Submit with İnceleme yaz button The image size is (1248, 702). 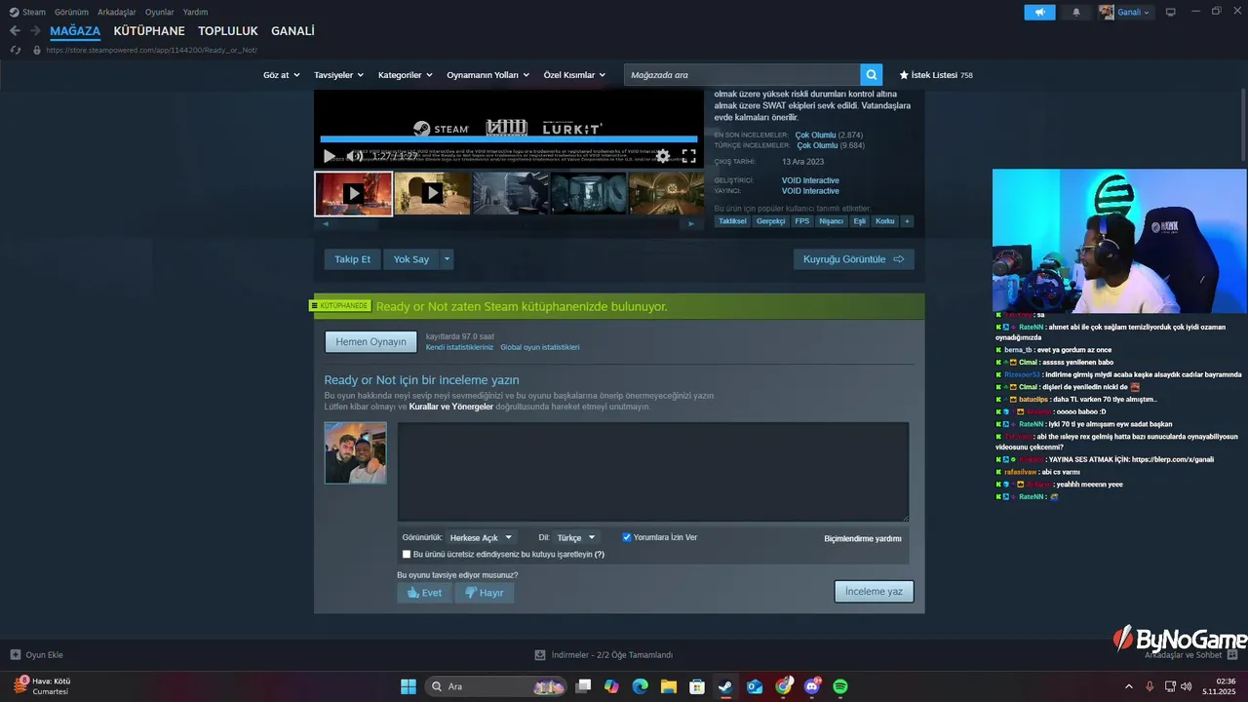pos(874,592)
